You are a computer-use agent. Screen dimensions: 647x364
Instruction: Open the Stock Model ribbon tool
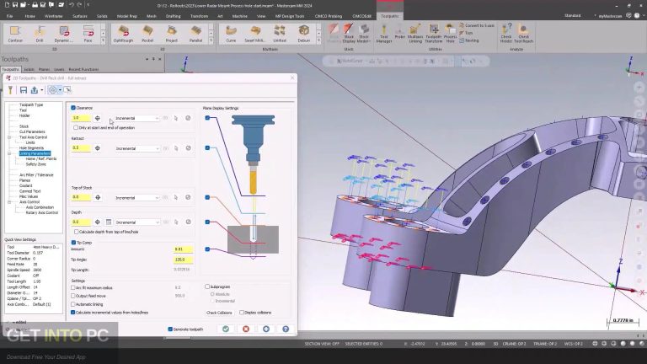(364, 34)
